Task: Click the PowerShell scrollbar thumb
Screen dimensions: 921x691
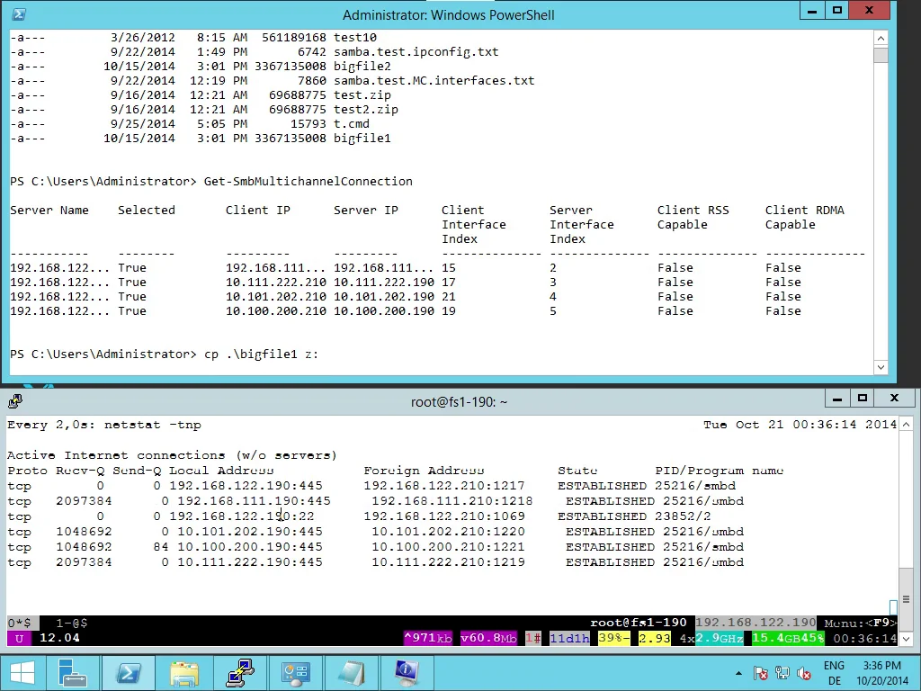Action: [881, 55]
